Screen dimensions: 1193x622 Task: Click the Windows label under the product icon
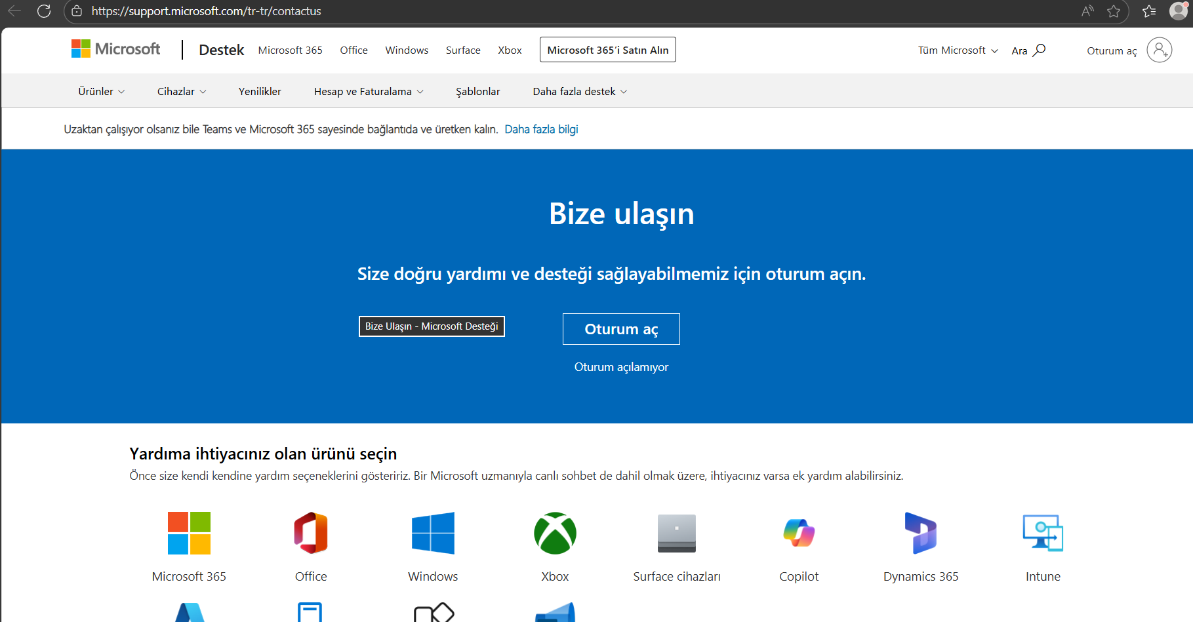(433, 576)
